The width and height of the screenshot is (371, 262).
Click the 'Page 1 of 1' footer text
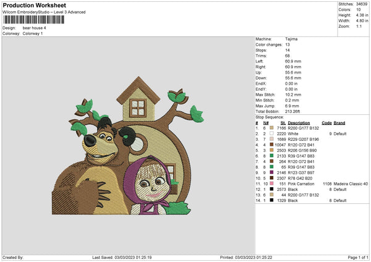[x=358, y=257]
